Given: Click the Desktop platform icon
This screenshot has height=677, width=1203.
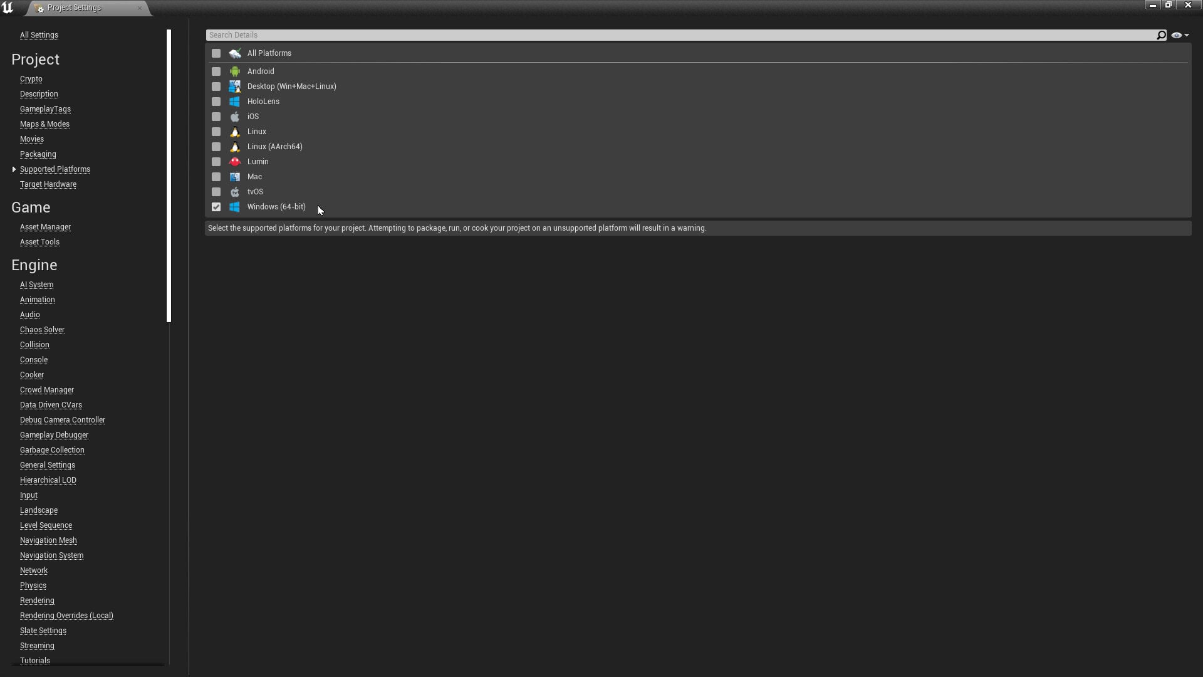Looking at the screenshot, I should [235, 87].
